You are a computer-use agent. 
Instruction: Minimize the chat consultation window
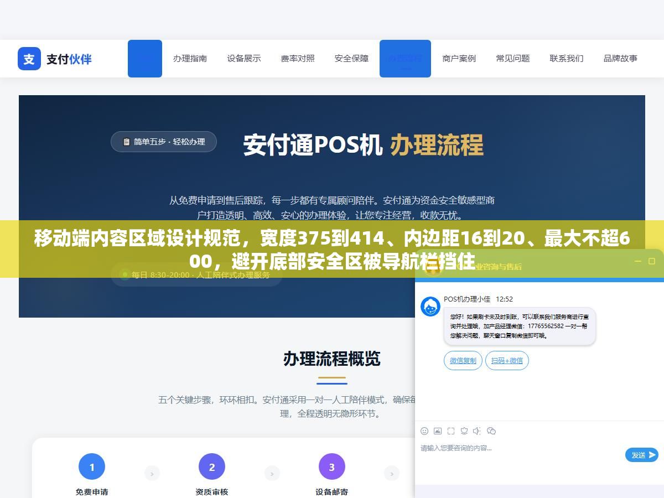coord(637,261)
